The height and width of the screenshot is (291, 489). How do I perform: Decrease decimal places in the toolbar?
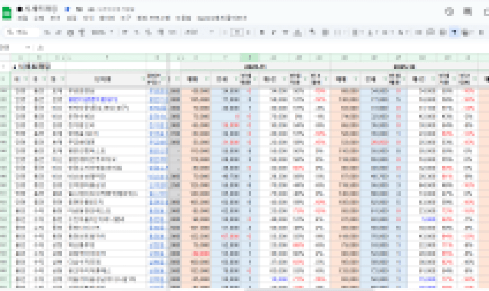click(x=148, y=33)
